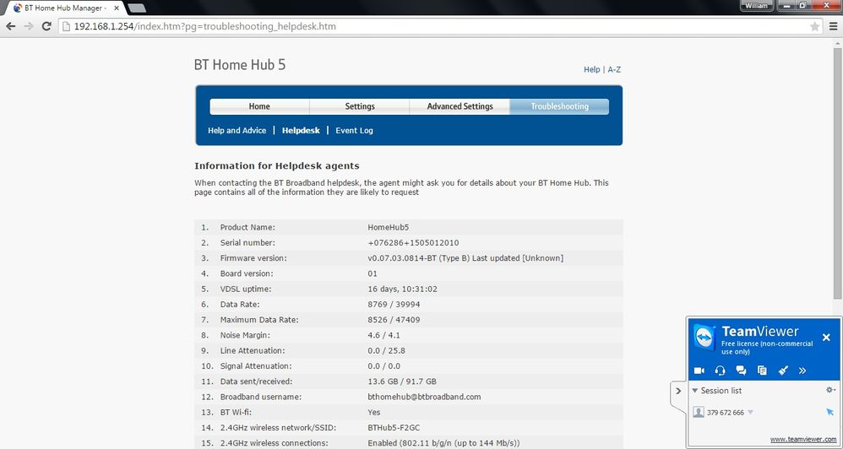Close the TeamViewer panel with X
This screenshot has width=843, height=449.
coord(826,338)
